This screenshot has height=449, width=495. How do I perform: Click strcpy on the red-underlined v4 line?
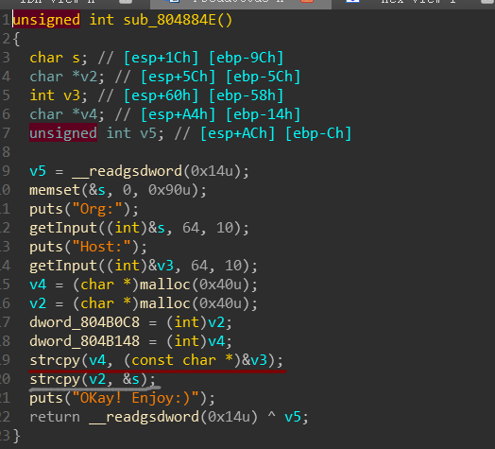(x=55, y=361)
